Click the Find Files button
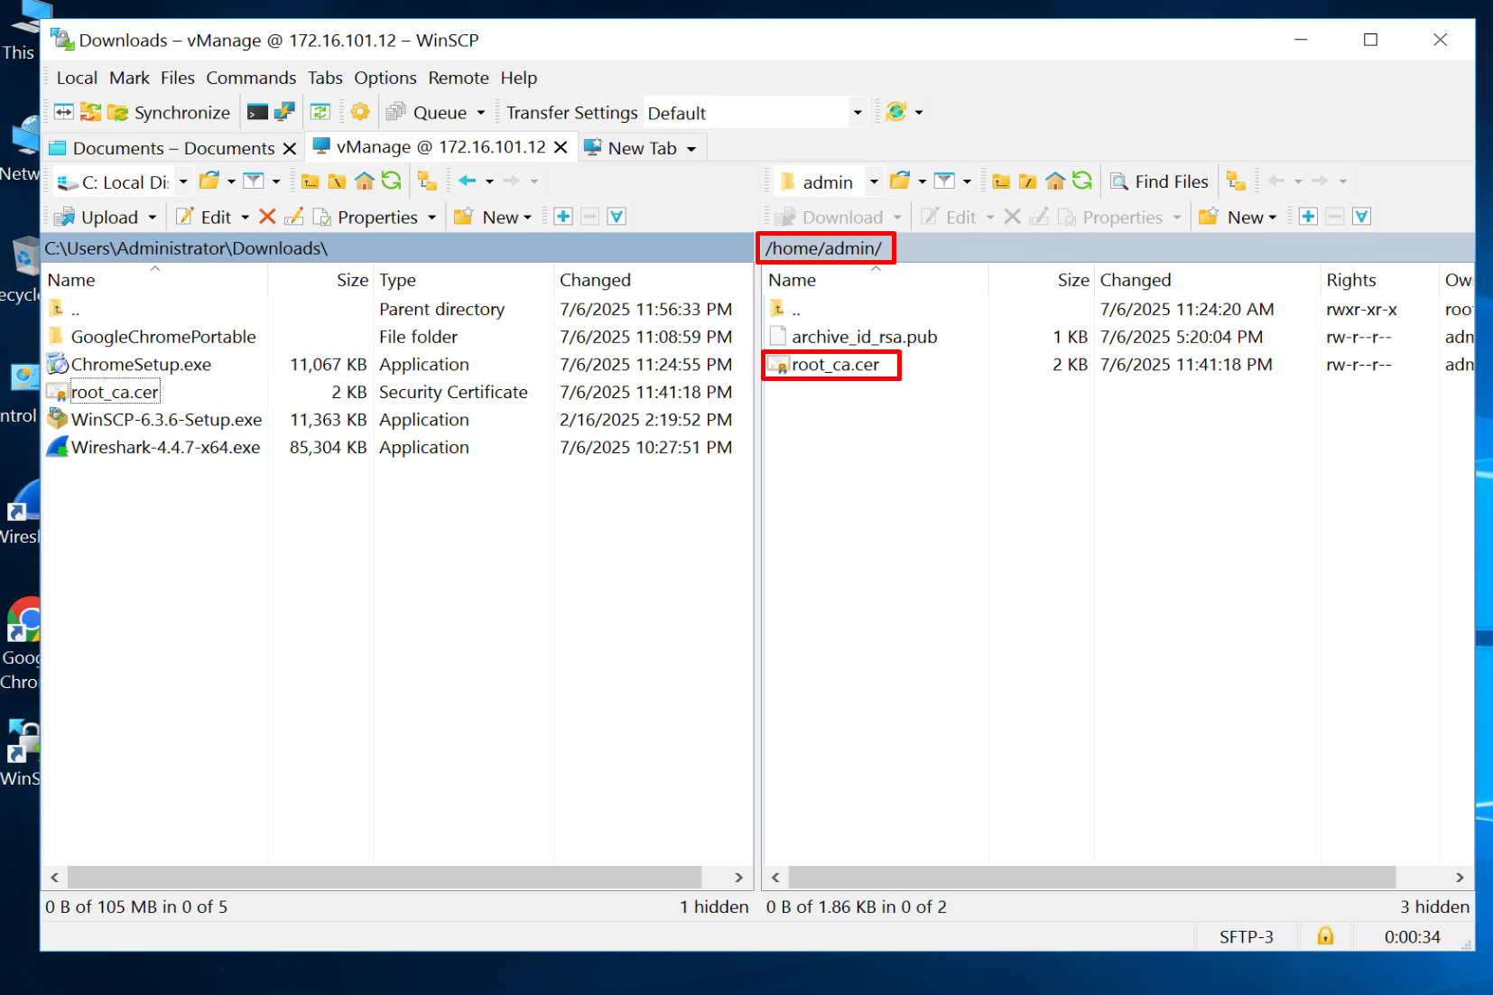The height and width of the screenshot is (995, 1493). click(x=1159, y=181)
